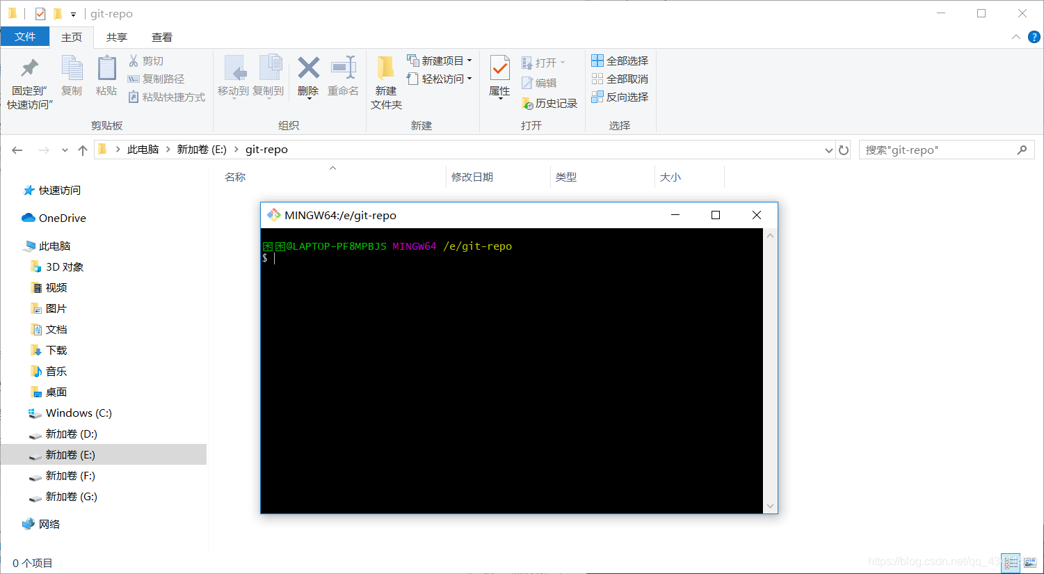Click Paste Shortcut (粘贴快捷方式) item
The image size is (1044, 574).
167,97
